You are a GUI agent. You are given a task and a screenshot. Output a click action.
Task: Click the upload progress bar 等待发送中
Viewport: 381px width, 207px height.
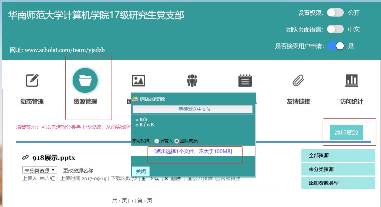(192, 109)
